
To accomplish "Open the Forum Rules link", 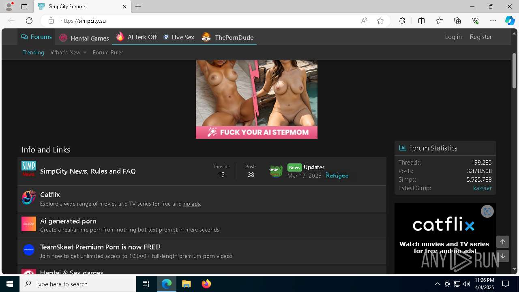I will pyautogui.click(x=108, y=52).
